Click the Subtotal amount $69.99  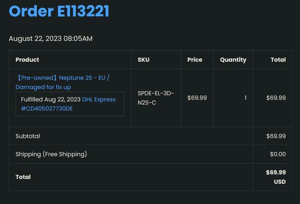(276, 136)
